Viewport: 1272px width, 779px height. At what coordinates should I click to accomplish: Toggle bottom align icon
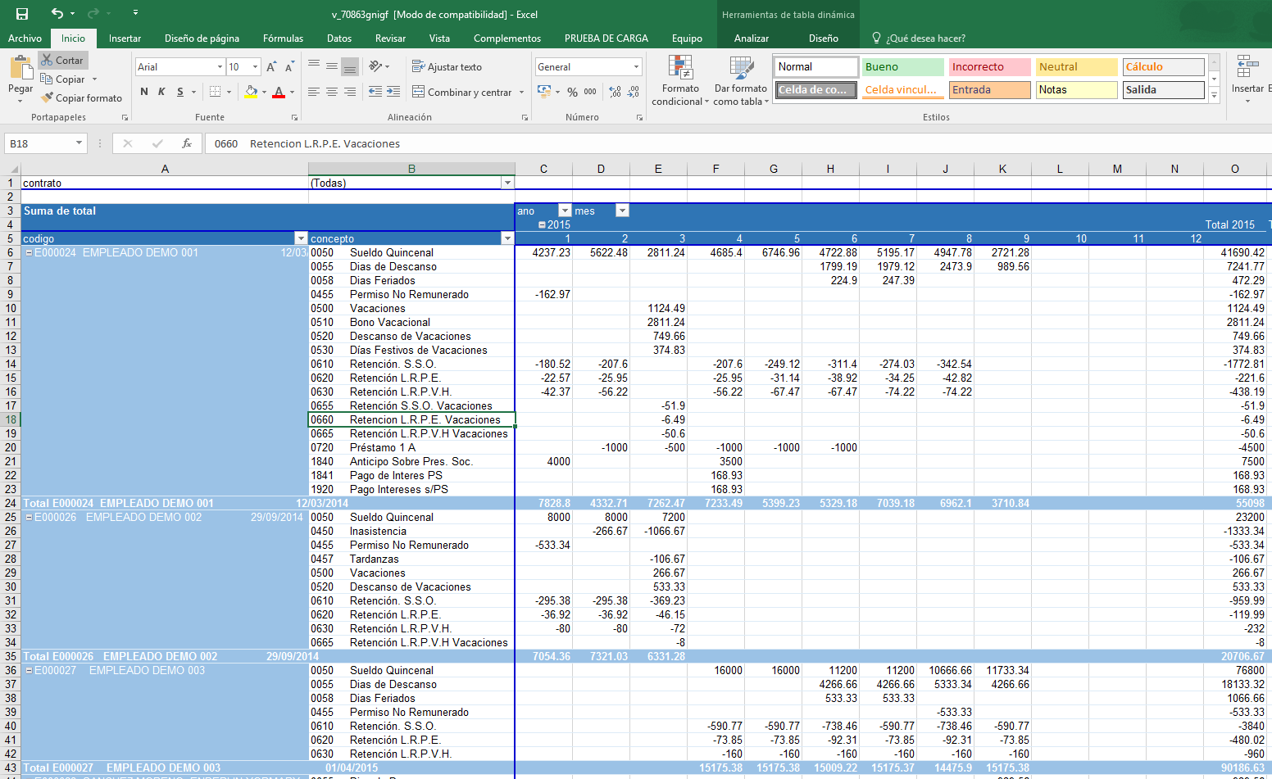(x=350, y=66)
